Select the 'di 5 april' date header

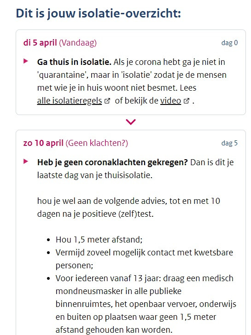click(40, 42)
